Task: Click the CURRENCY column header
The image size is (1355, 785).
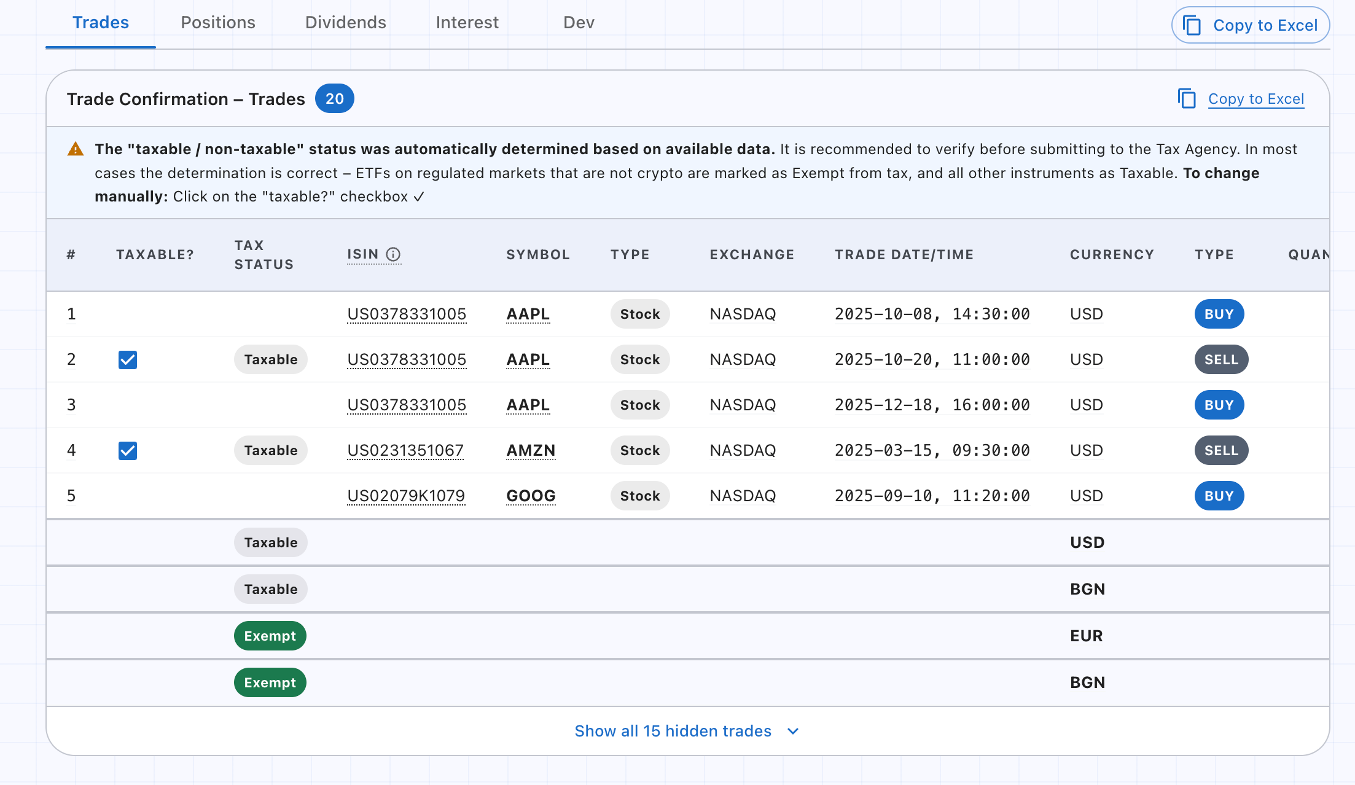Action: (x=1112, y=255)
